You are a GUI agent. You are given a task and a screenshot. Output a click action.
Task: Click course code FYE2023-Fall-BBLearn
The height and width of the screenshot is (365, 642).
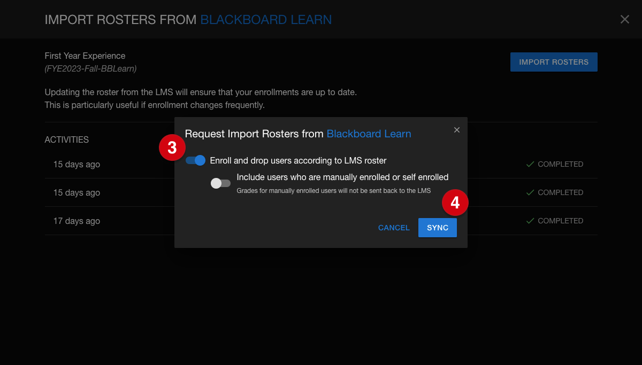click(x=90, y=68)
